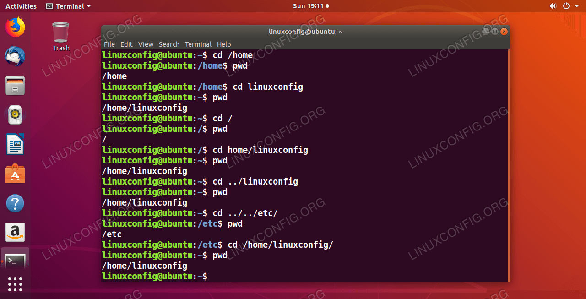Open Show Applications grid
The width and height of the screenshot is (586, 299).
(15, 284)
